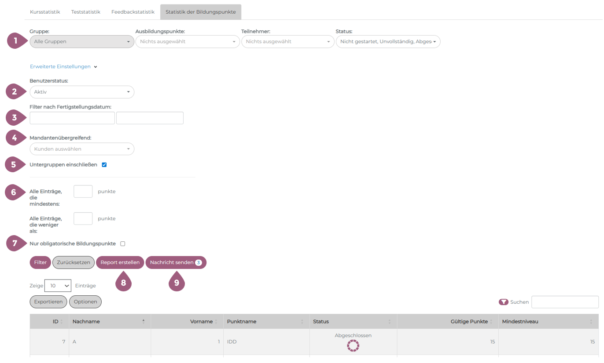
Task: Click the Abgeschlossen status circle icon
Action: [x=353, y=345]
